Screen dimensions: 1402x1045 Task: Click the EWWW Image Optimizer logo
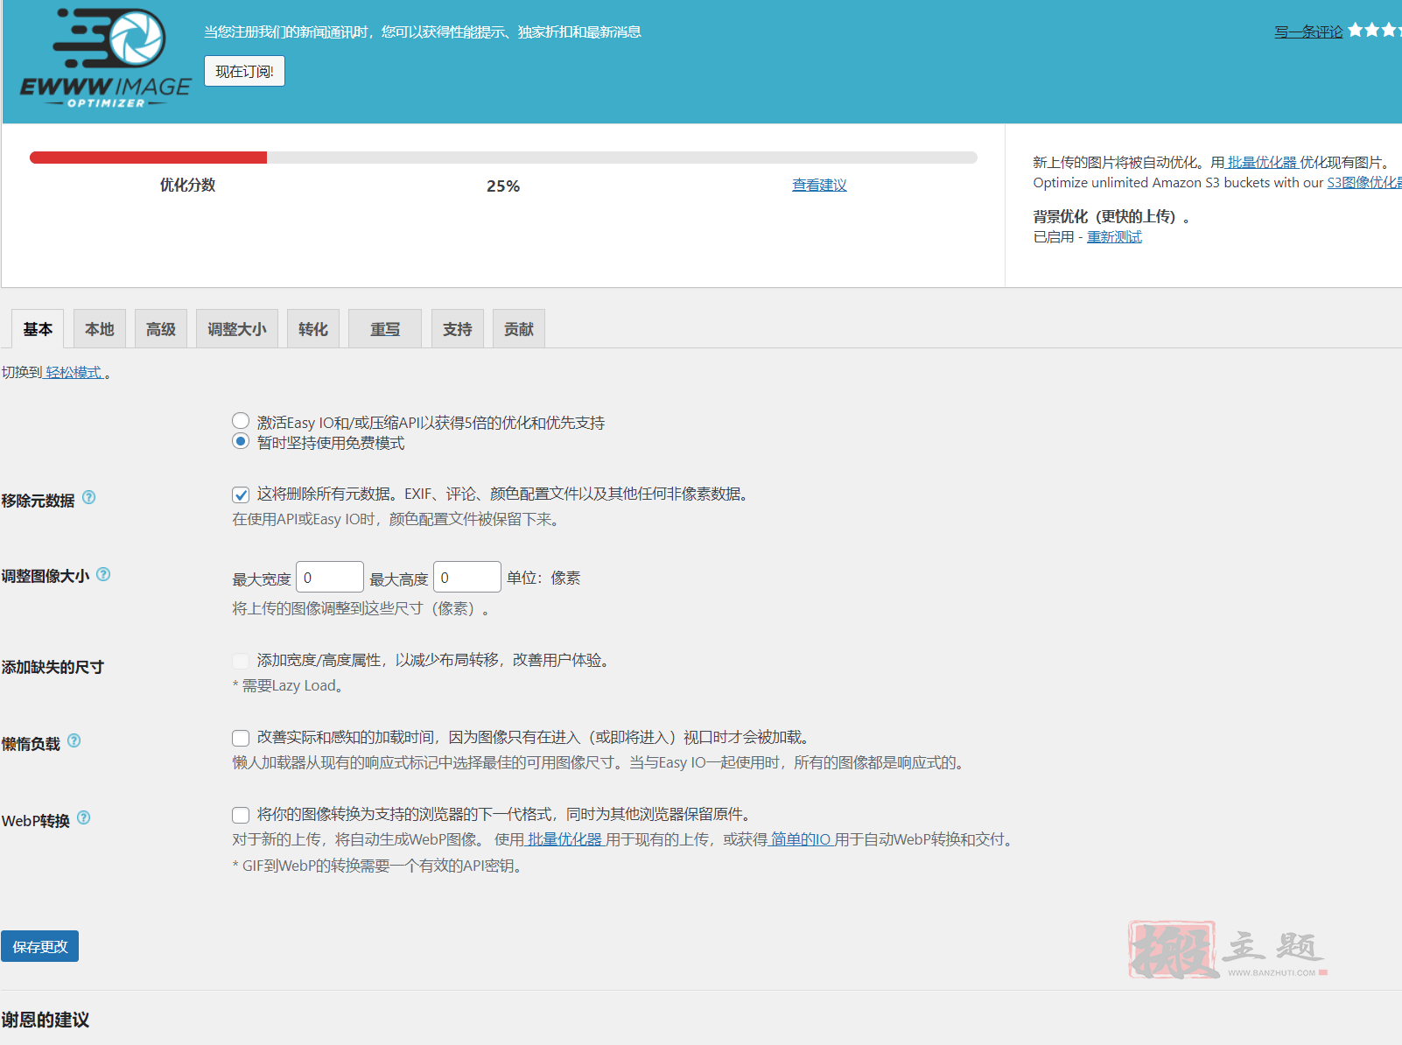pos(105,59)
